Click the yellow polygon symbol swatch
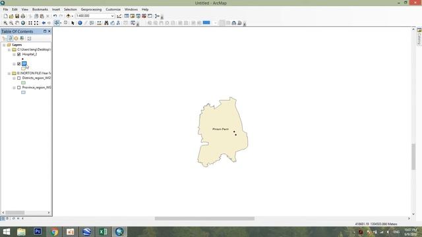The height and width of the screenshot is (237, 422). click(24, 68)
